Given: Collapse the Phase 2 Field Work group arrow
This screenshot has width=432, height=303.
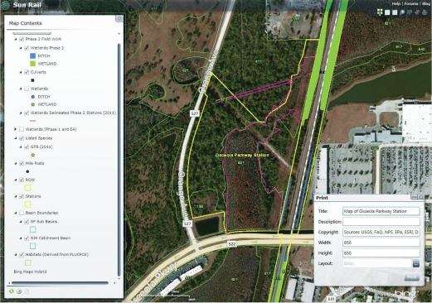Looking at the screenshot, I should 16,40.
